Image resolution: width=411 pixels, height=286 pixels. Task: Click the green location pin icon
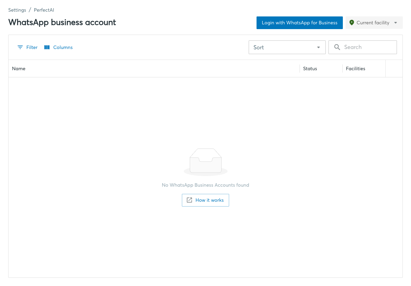[x=351, y=23]
